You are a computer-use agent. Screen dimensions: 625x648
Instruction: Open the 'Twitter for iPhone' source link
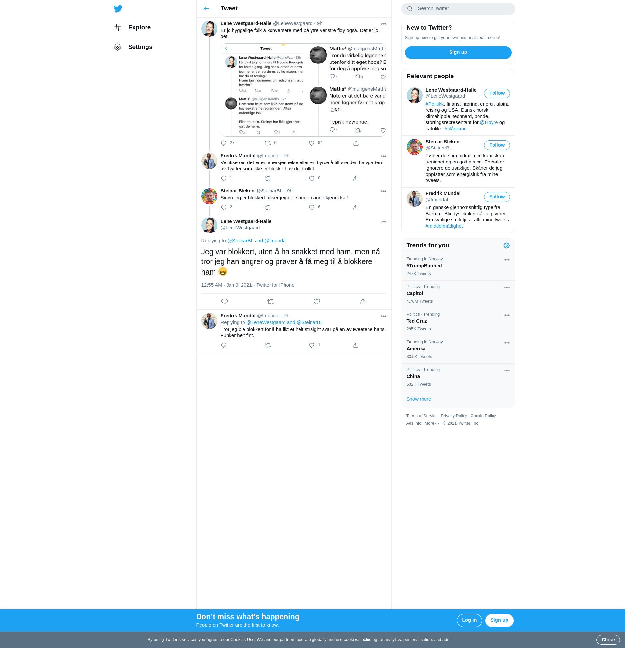(x=275, y=285)
